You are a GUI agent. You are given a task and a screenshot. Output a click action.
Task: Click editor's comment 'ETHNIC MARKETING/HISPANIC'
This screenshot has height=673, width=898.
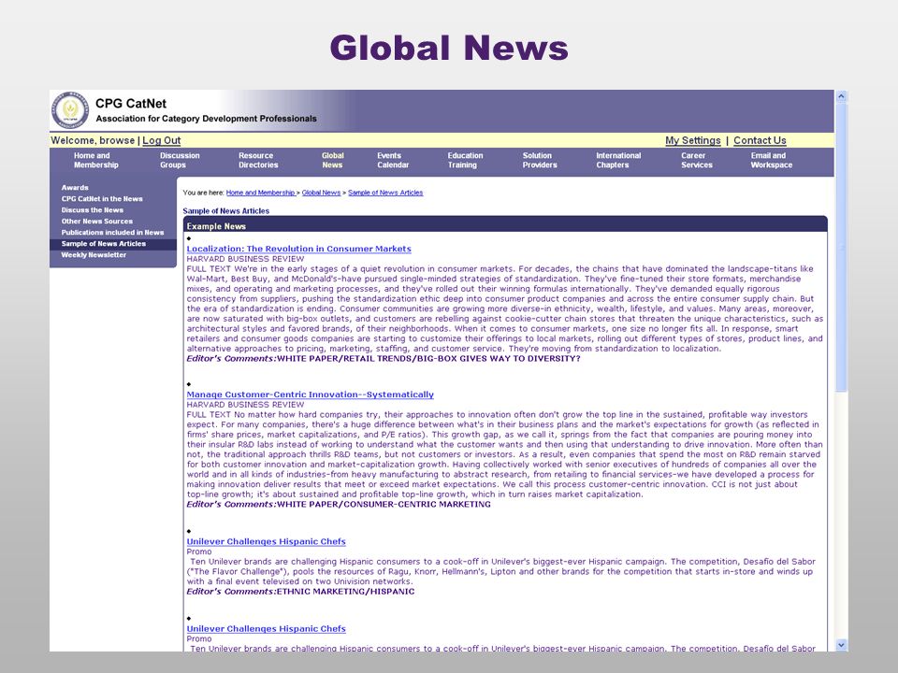tap(345, 591)
